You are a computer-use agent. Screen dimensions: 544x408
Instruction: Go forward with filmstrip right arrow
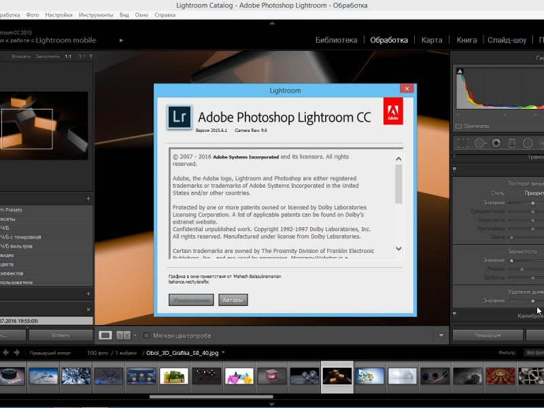(x=16, y=352)
